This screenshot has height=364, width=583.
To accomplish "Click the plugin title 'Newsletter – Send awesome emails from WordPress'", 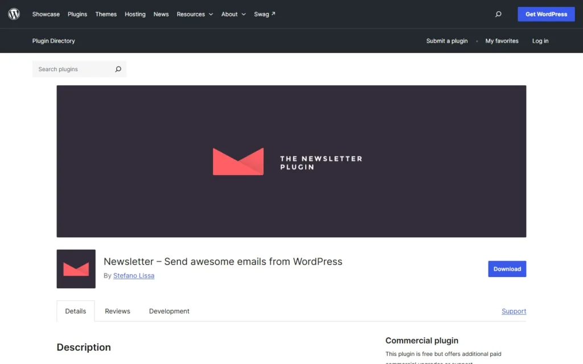I will 223,262.
